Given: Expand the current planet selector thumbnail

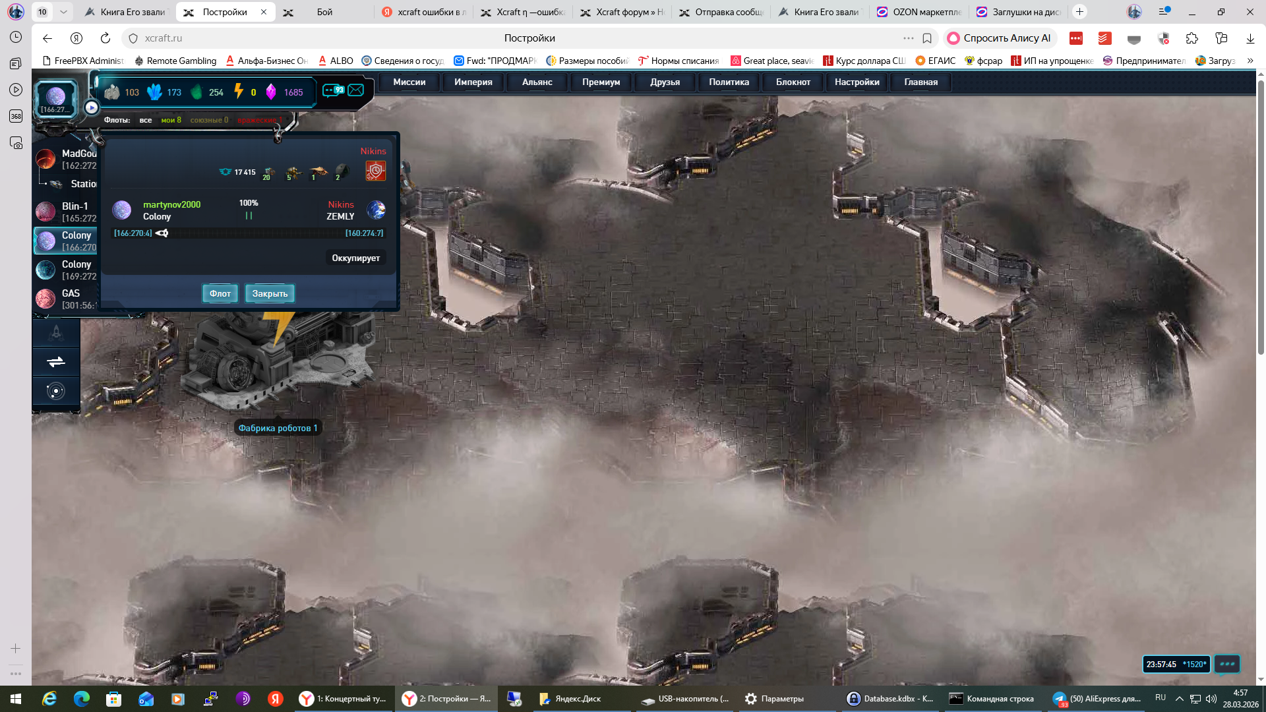Looking at the screenshot, I should (x=56, y=98).
